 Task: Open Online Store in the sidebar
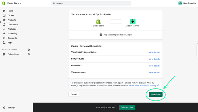point(13,54)
